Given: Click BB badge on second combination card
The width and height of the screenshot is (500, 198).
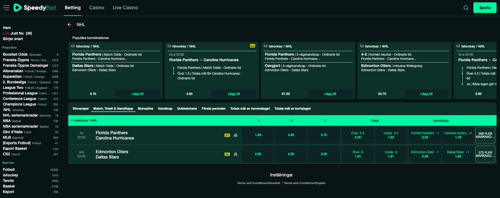Looking at the screenshot, I should (x=253, y=46).
